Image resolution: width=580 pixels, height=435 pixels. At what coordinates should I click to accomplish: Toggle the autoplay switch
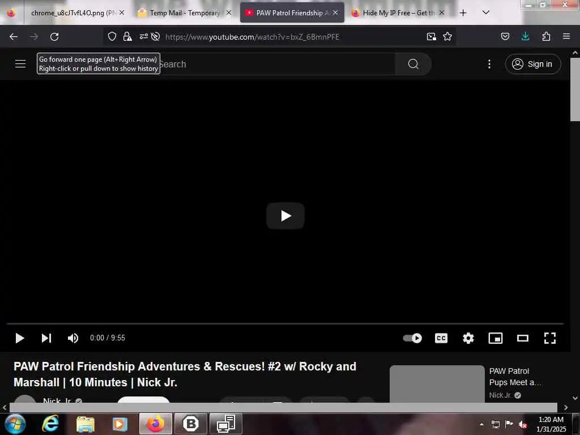[412, 338]
